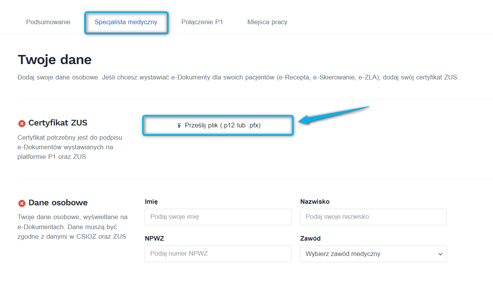
Task: Select the Specjalista medyczny tab
Action: 126,22
